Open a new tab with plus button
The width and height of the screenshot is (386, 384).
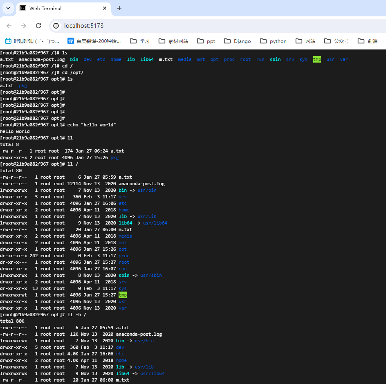[x=119, y=8]
